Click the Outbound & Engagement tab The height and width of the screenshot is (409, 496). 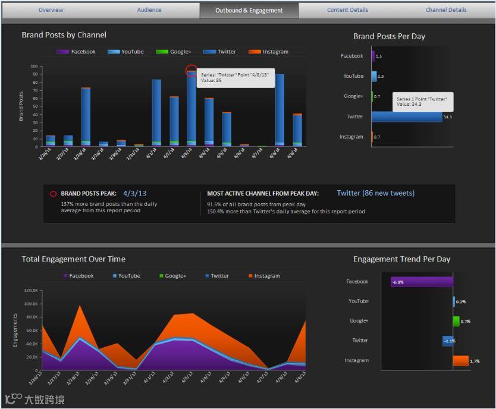coord(249,11)
